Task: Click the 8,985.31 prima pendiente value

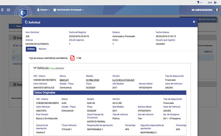Action: click(208, 52)
